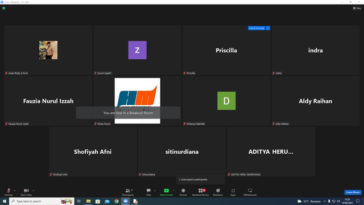Select the Aldy Raihan participant tile
Viewport: 364px width, 205px height.
[316, 101]
